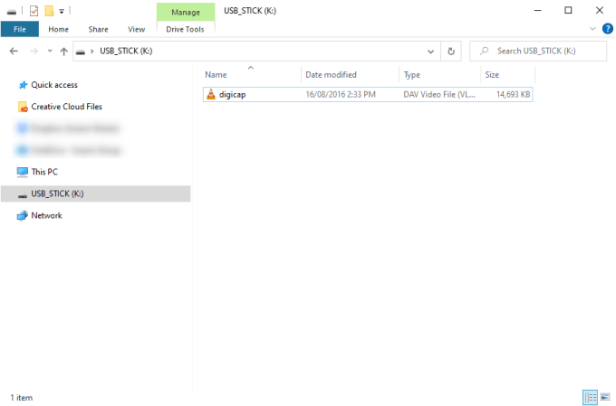Switch to Details view in status bar
616x406 pixels.
coord(590,397)
